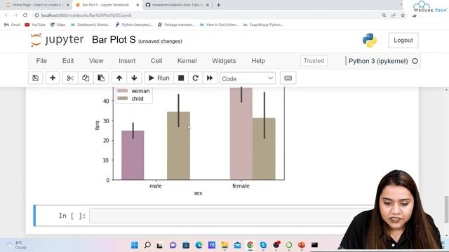
Task: Open the YouTube bookmark
Action: (x=35, y=24)
